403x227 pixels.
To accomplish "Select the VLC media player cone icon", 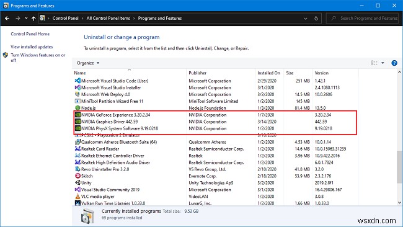I will coord(77,197).
